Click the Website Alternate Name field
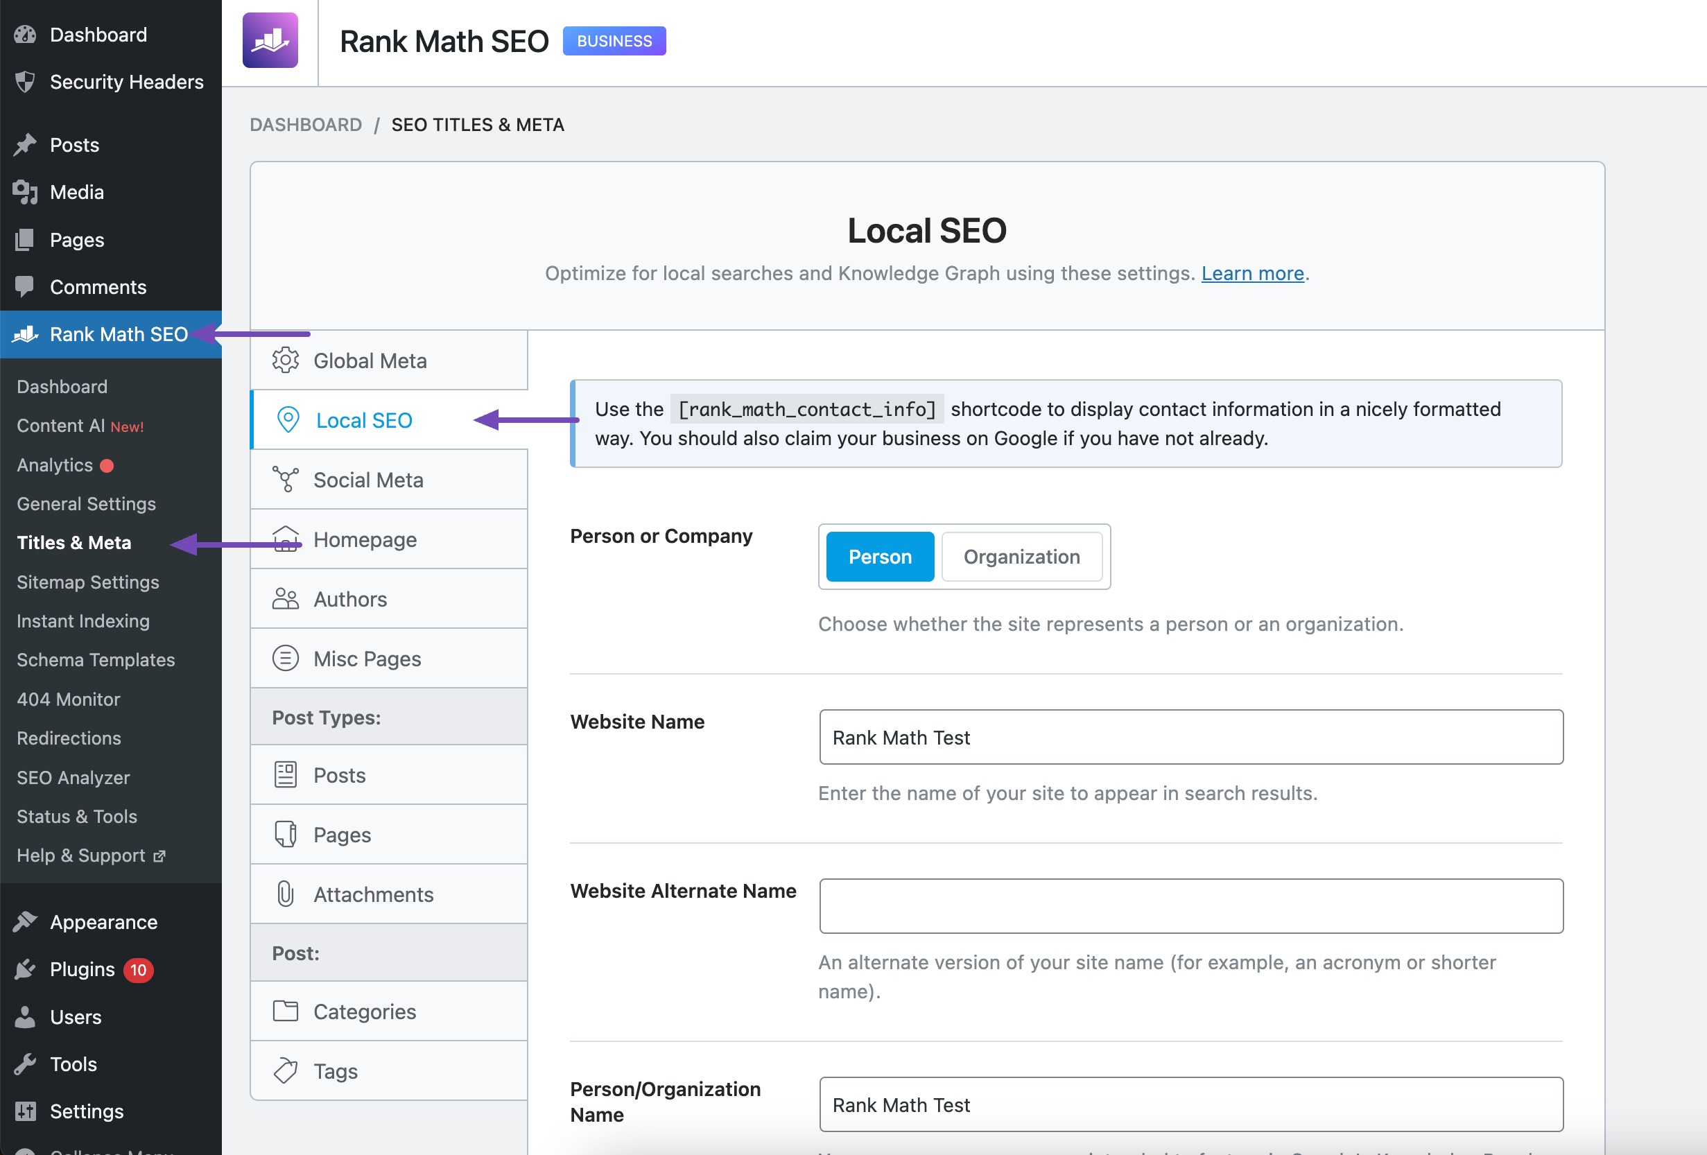Viewport: 1707px width, 1155px height. (x=1190, y=906)
